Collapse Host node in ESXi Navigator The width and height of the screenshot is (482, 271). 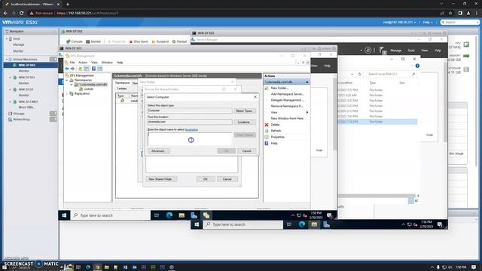(x=7, y=39)
